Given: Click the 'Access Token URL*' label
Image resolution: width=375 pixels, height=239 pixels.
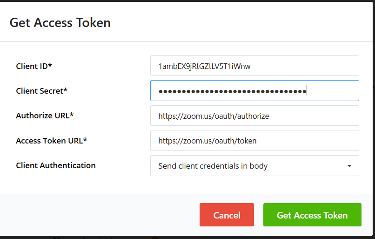Looking at the screenshot, I should click(51, 140).
